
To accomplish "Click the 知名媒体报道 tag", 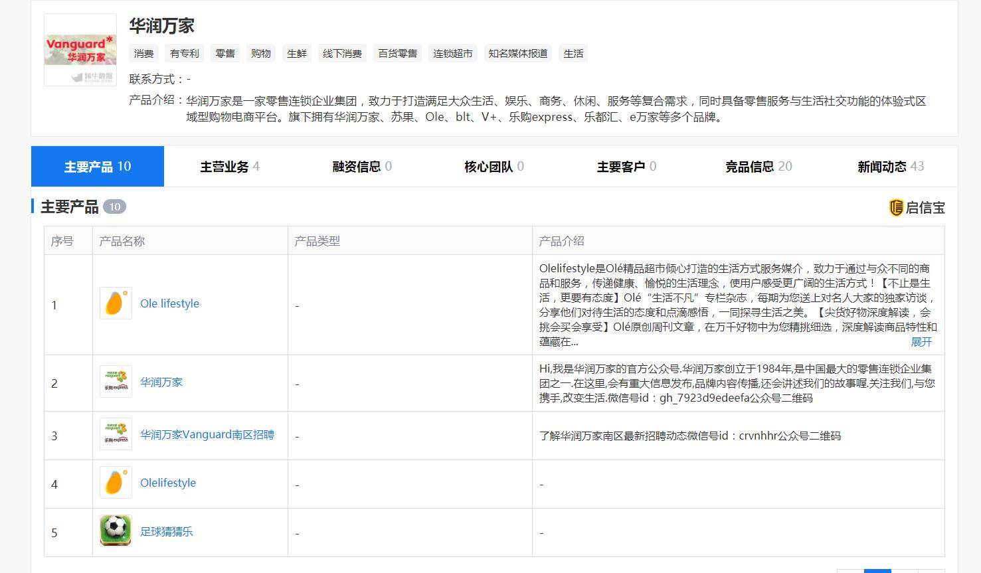I will coord(518,54).
